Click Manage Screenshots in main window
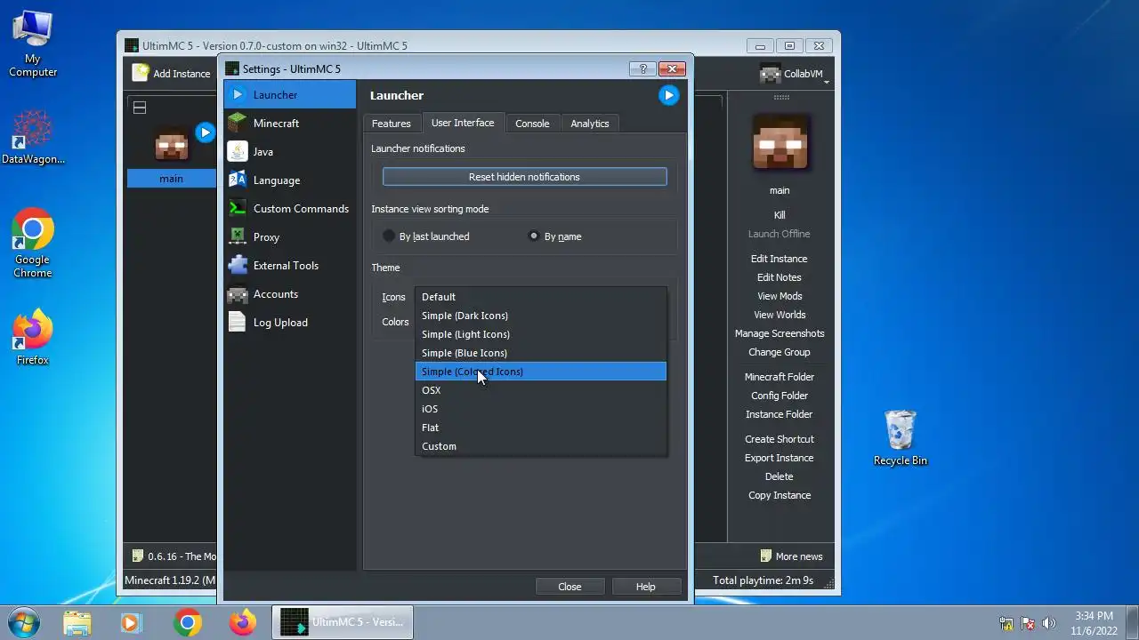Viewport: 1139px width, 640px height. pyautogui.click(x=780, y=333)
